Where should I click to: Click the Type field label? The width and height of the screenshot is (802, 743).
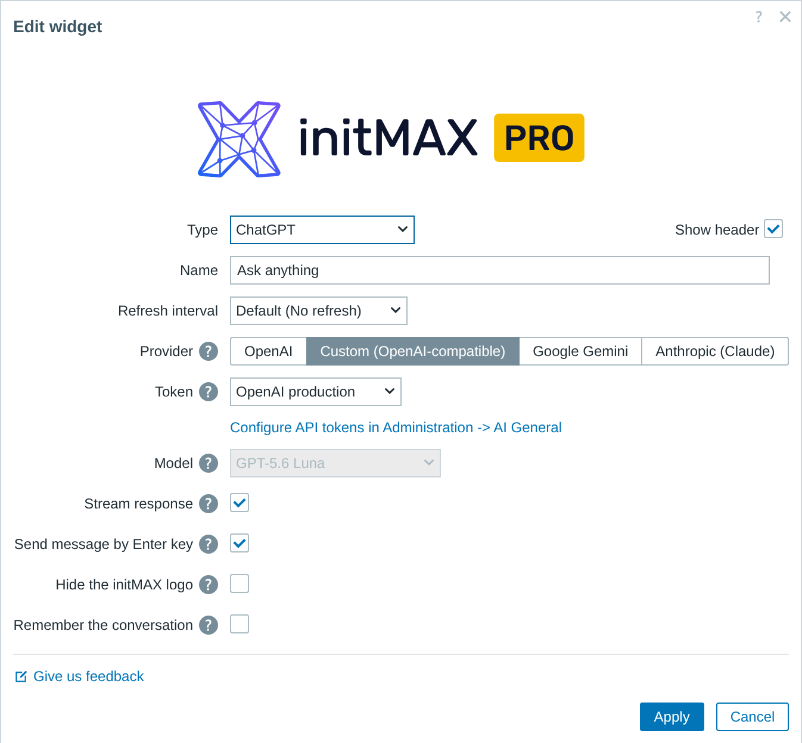click(203, 230)
